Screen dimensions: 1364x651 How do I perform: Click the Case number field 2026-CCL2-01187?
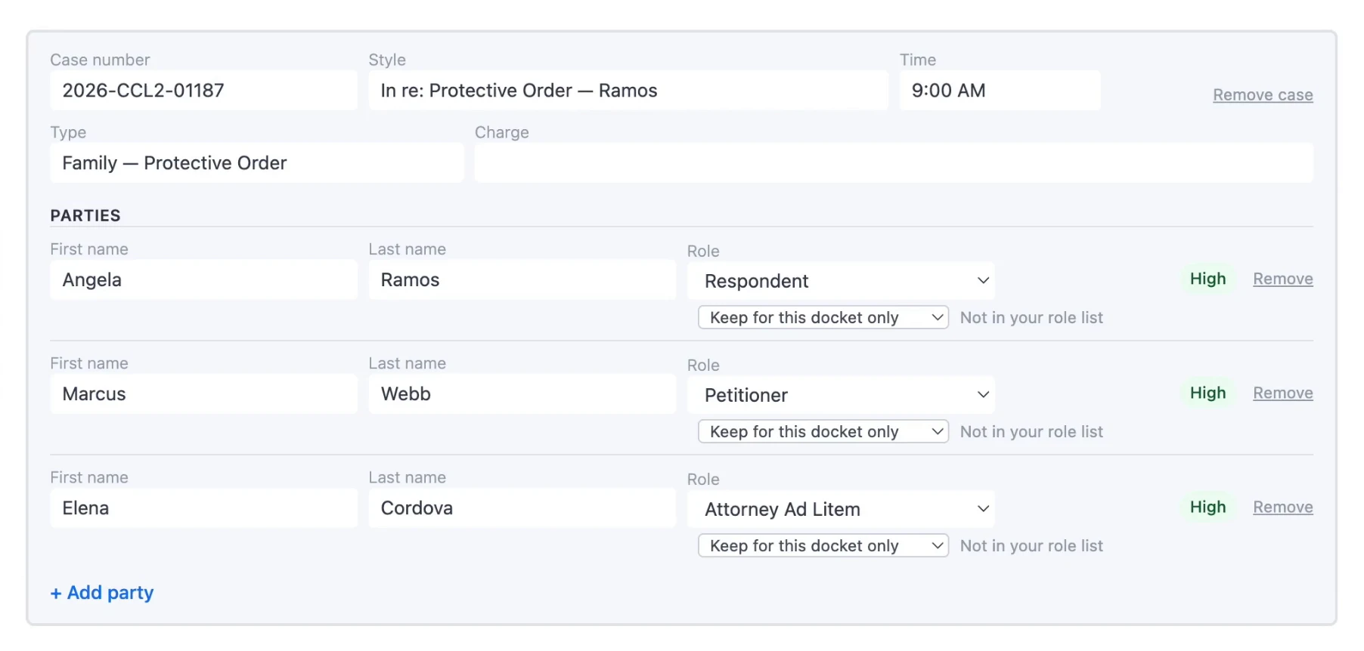203,91
